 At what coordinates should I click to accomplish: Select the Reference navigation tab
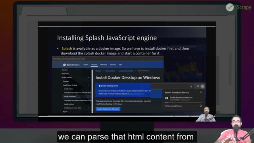tap(104, 65)
